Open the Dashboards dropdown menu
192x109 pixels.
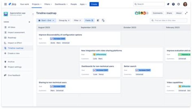(x=61, y=4)
